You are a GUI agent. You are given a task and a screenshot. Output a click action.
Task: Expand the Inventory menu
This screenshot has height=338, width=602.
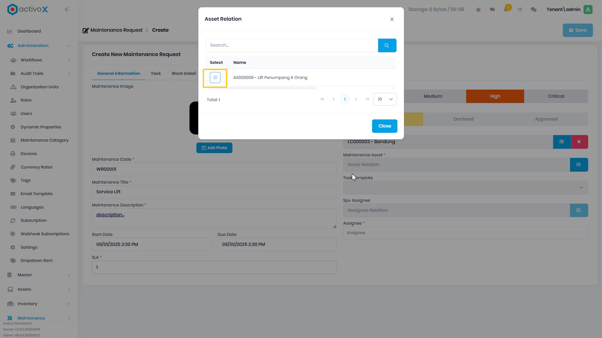point(39,304)
